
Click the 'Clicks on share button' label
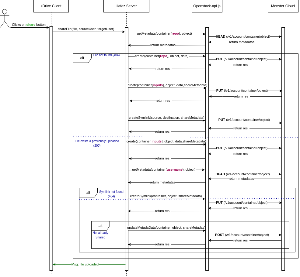[29, 25]
